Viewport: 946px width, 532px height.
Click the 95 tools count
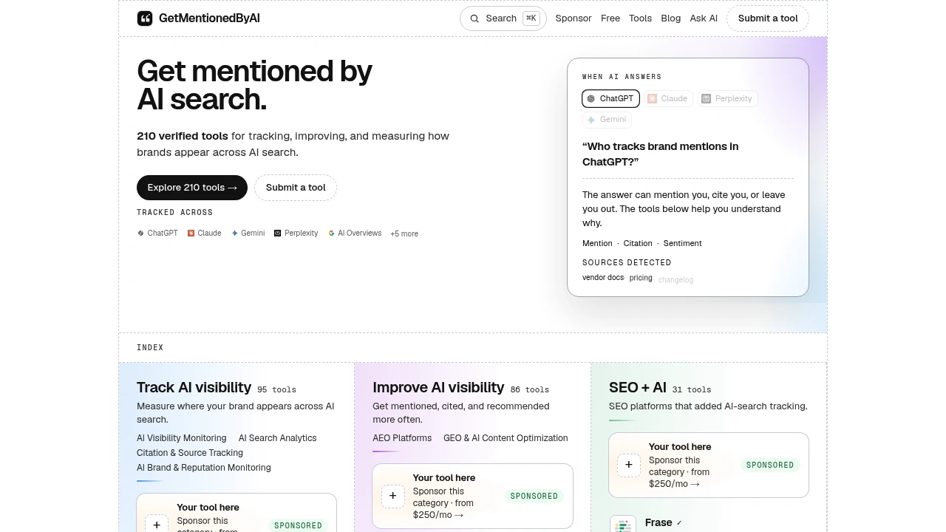tap(276, 389)
